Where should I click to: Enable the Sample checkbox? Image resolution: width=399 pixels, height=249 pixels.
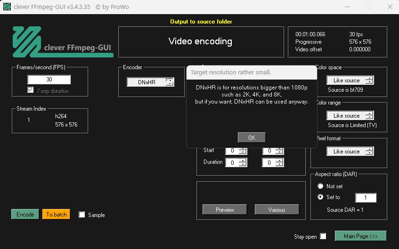[x=81, y=215]
